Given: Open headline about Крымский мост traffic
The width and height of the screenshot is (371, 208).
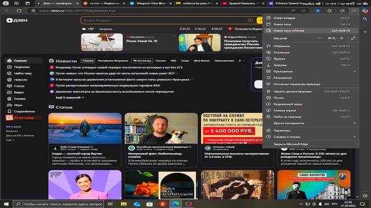Looking at the screenshot, I should click(115, 92).
